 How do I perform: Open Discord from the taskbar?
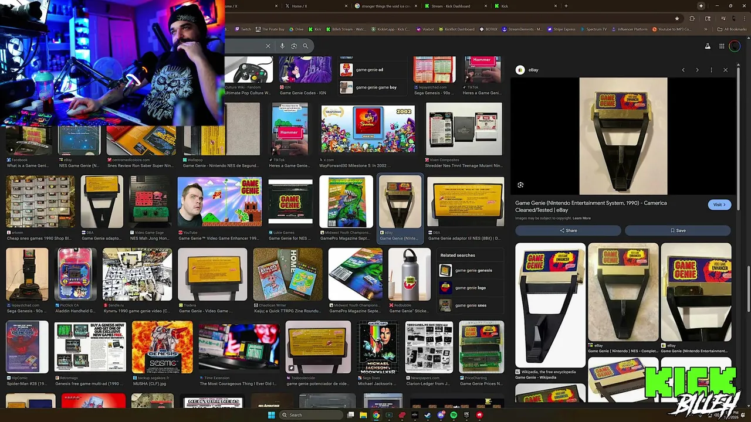[x=441, y=415]
